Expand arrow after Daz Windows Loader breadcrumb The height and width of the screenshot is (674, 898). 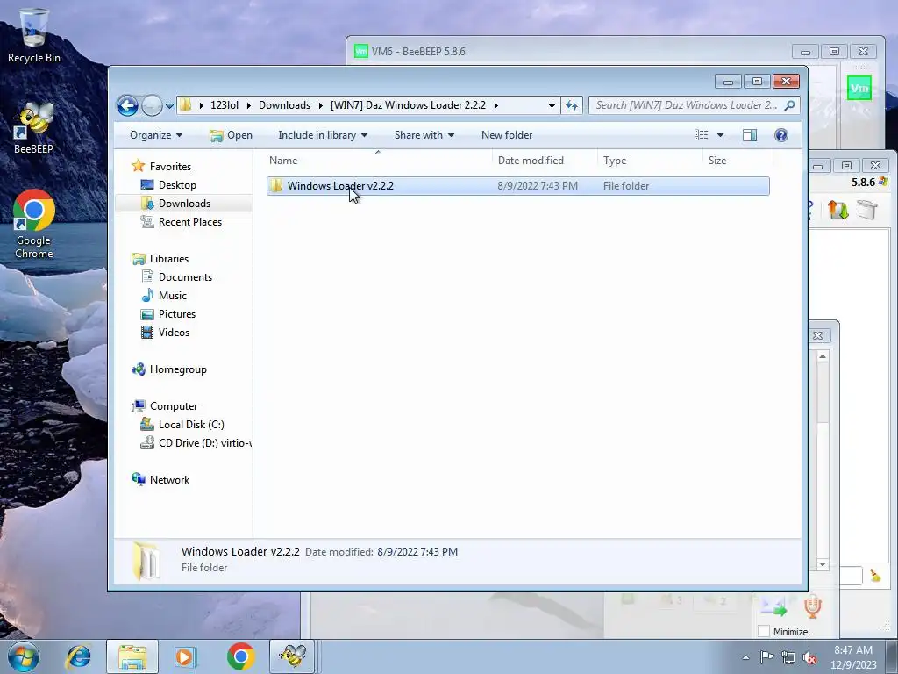pos(496,105)
